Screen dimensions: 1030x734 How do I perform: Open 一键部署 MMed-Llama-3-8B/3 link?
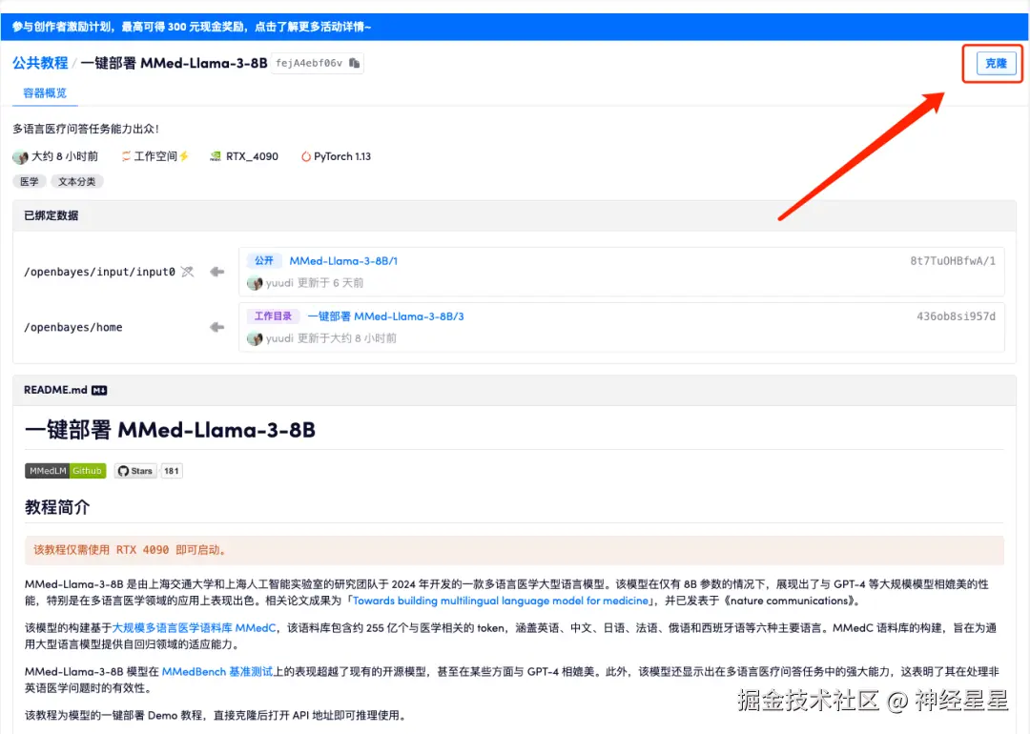tap(385, 316)
